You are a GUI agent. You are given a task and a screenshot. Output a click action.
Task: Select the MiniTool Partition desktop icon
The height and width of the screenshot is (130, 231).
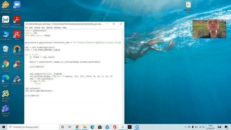pos(5,96)
